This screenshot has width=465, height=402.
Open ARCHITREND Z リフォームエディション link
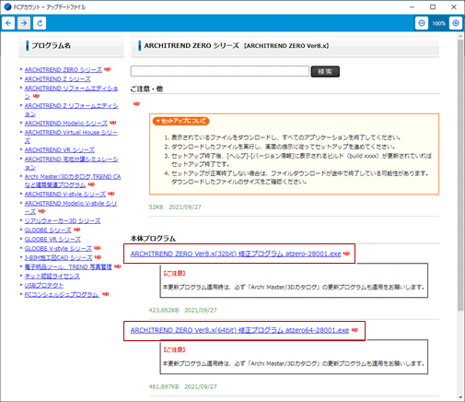[71, 110]
